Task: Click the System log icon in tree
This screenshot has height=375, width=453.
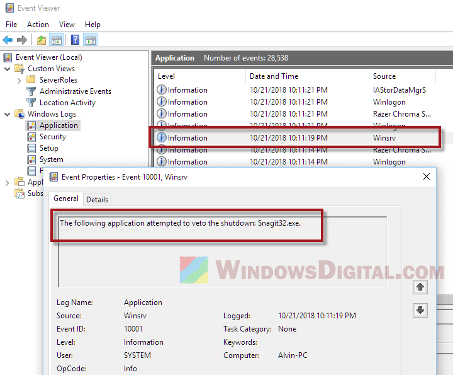Action: click(31, 159)
